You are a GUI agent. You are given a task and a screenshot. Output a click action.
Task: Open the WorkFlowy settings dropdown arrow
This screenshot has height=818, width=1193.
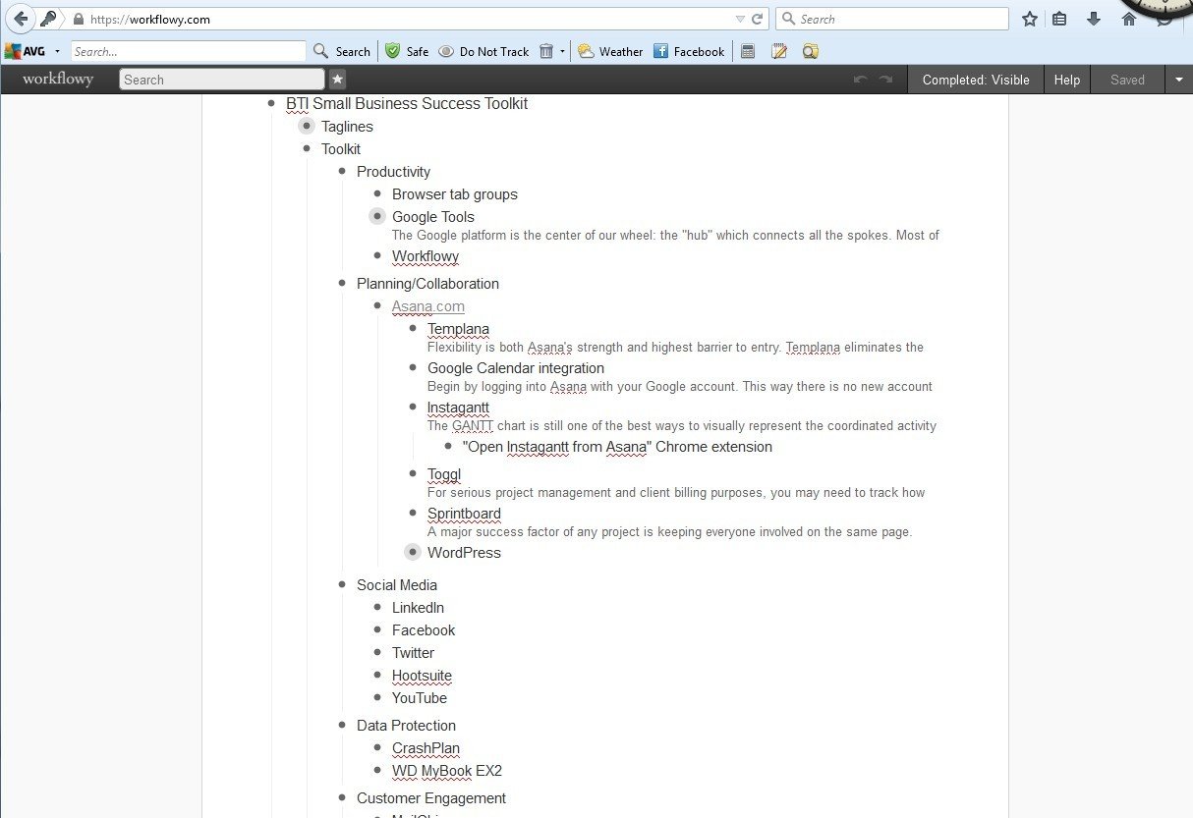click(x=1178, y=80)
